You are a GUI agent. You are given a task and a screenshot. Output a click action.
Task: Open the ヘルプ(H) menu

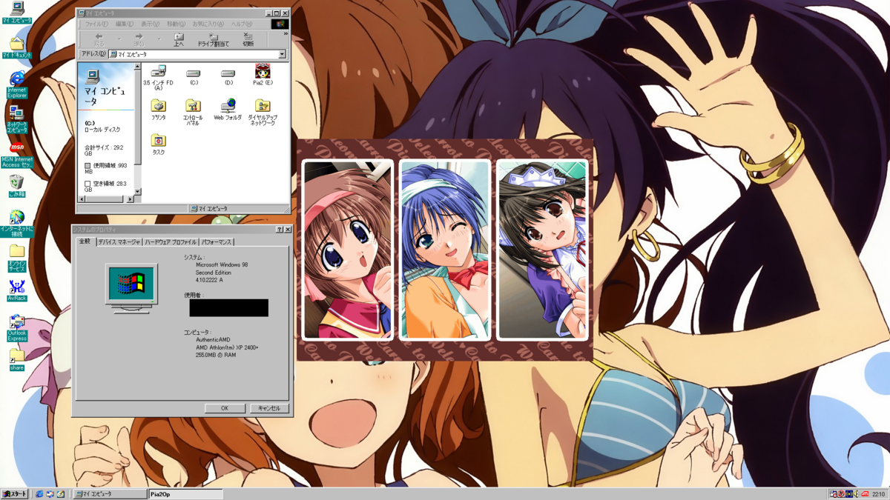pos(241,24)
